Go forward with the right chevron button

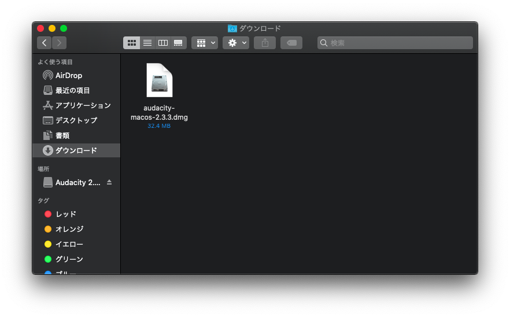coord(59,43)
